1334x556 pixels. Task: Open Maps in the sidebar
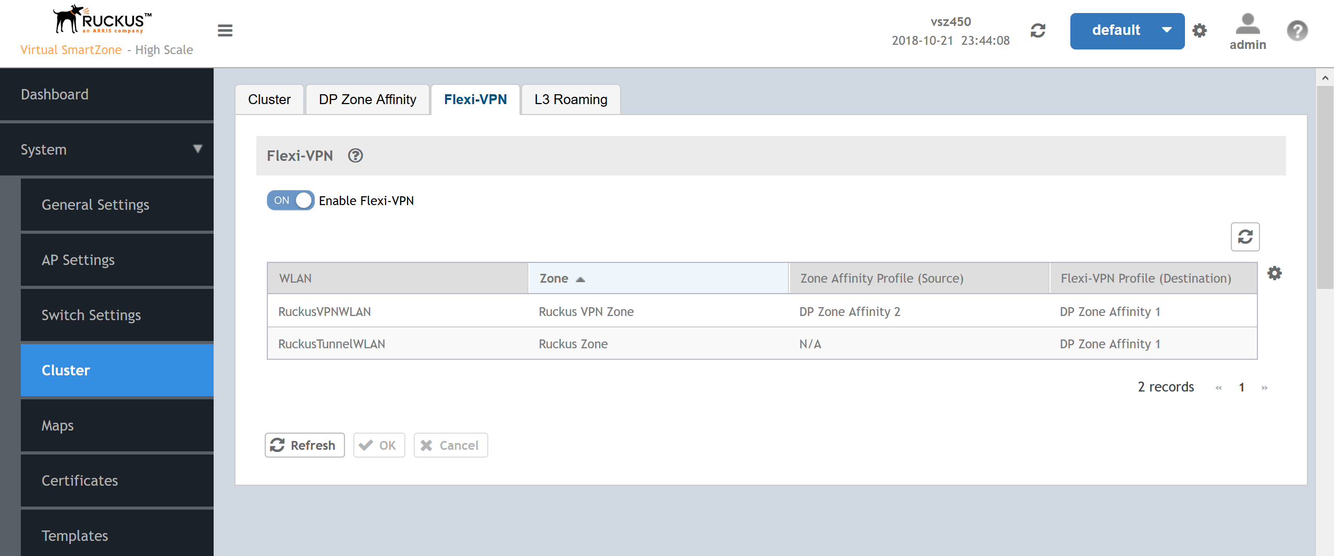pyautogui.click(x=117, y=425)
